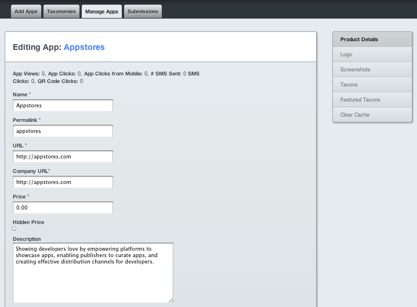Click the 'Description' label
This screenshot has height=307, width=417.
(27, 239)
